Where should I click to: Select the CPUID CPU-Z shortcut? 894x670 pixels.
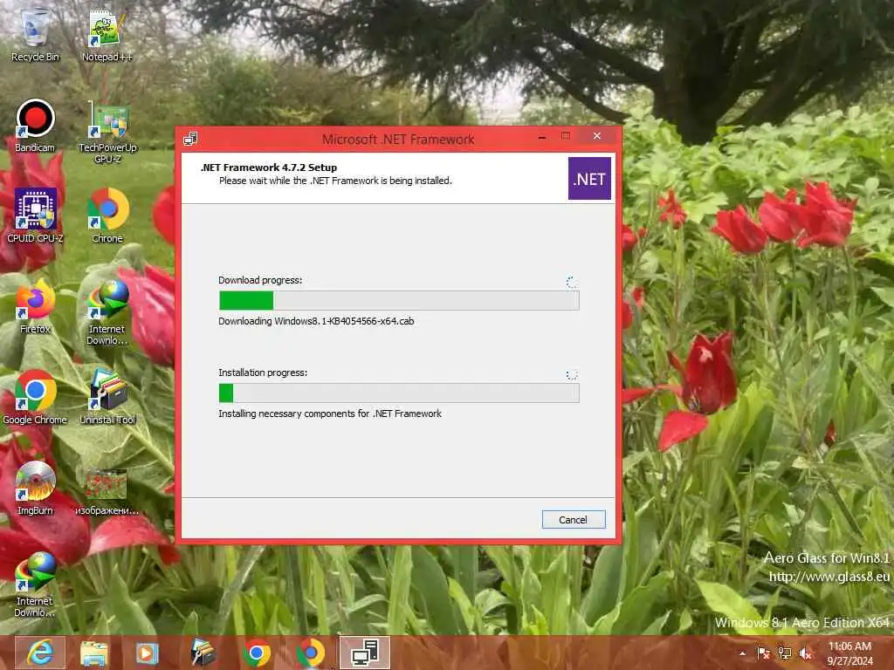click(35, 216)
